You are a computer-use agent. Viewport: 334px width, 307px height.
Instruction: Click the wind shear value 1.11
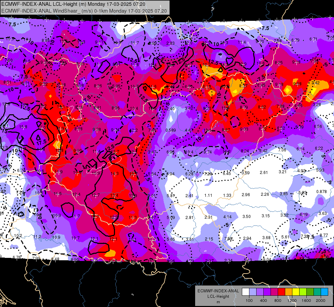coord(208,195)
